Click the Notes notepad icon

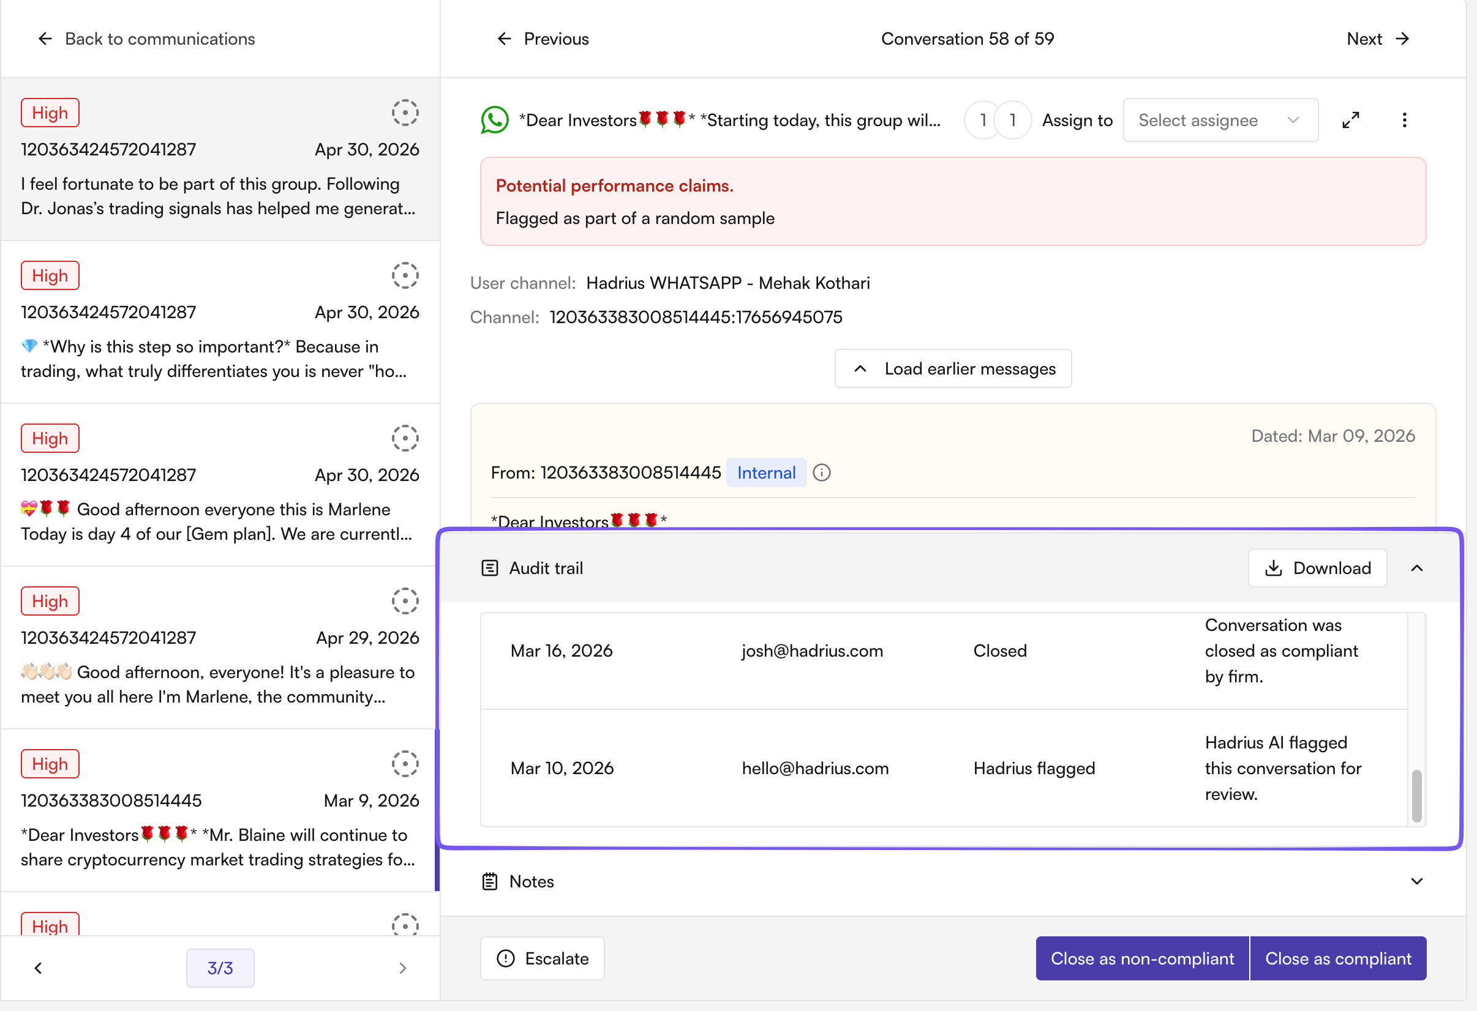click(489, 881)
